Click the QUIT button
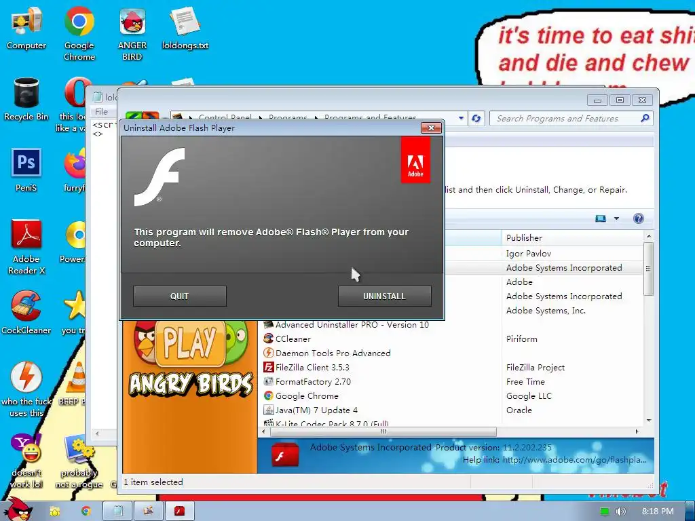 [x=179, y=296]
